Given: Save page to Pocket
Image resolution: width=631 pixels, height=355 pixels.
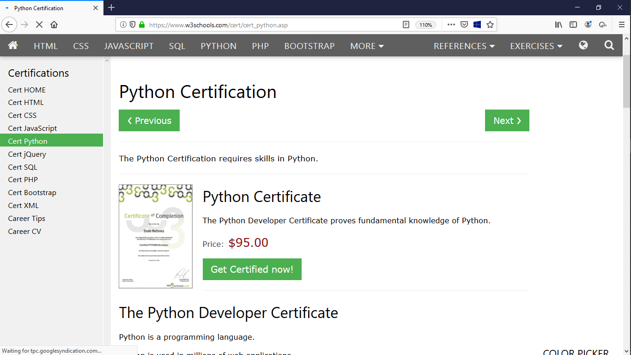Looking at the screenshot, I should pos(464,24).
